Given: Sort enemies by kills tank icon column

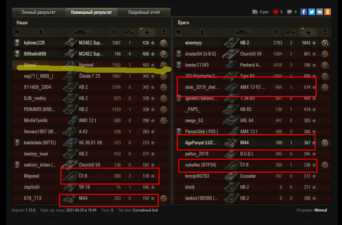Looking at the screenshot, I should (x=290, y=32).
